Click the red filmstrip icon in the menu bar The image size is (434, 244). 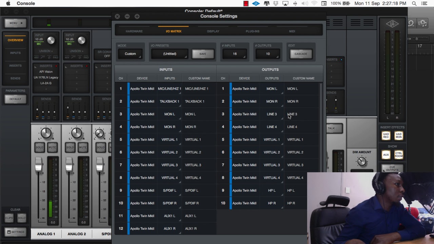point(246,3)
